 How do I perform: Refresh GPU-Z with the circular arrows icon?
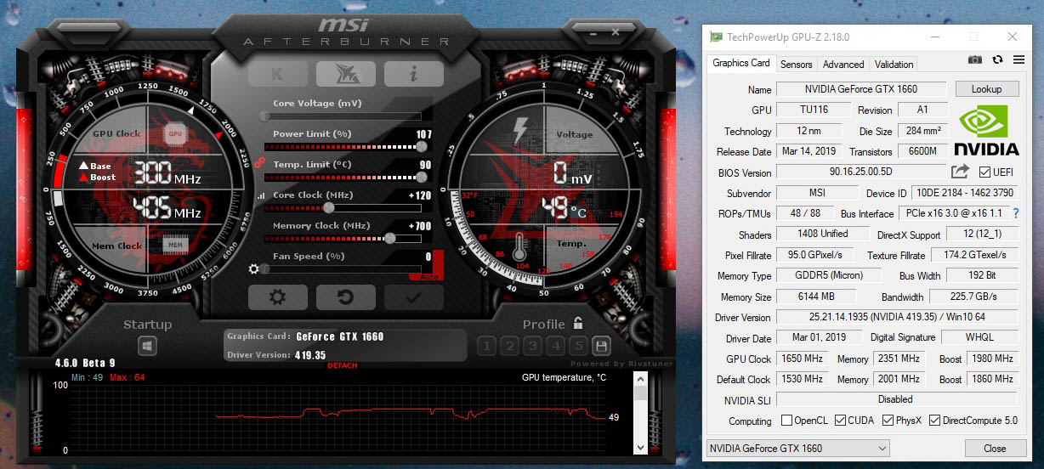997,59
